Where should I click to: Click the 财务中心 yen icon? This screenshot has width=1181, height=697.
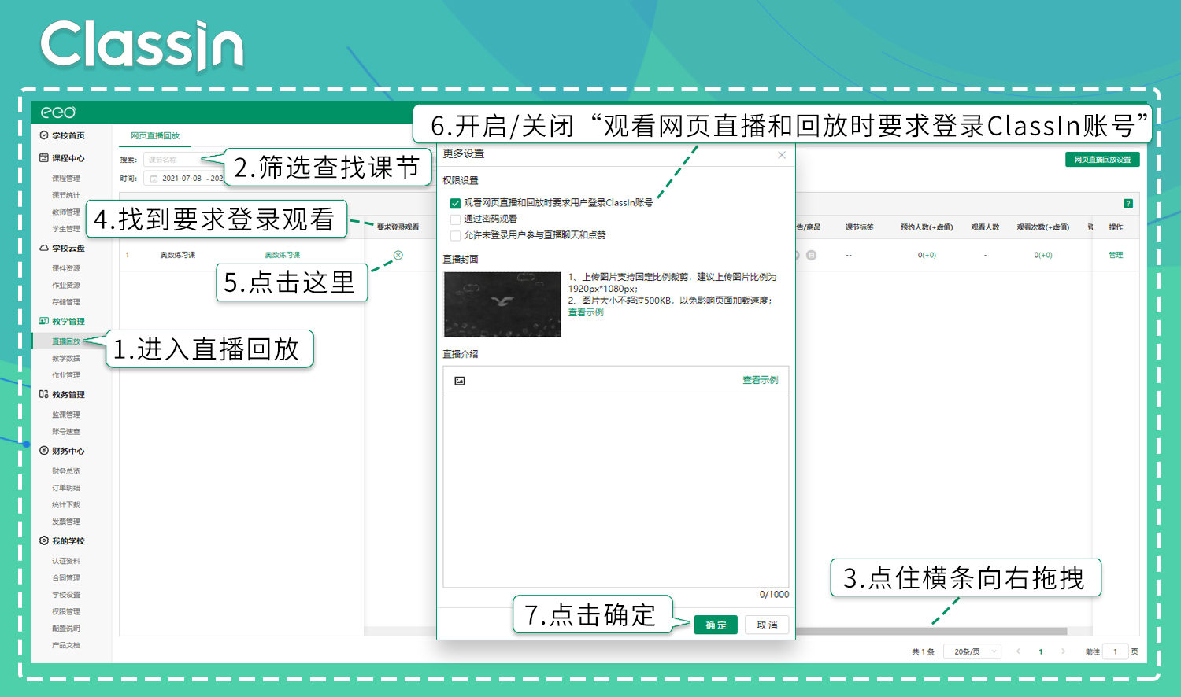point(44,451)
